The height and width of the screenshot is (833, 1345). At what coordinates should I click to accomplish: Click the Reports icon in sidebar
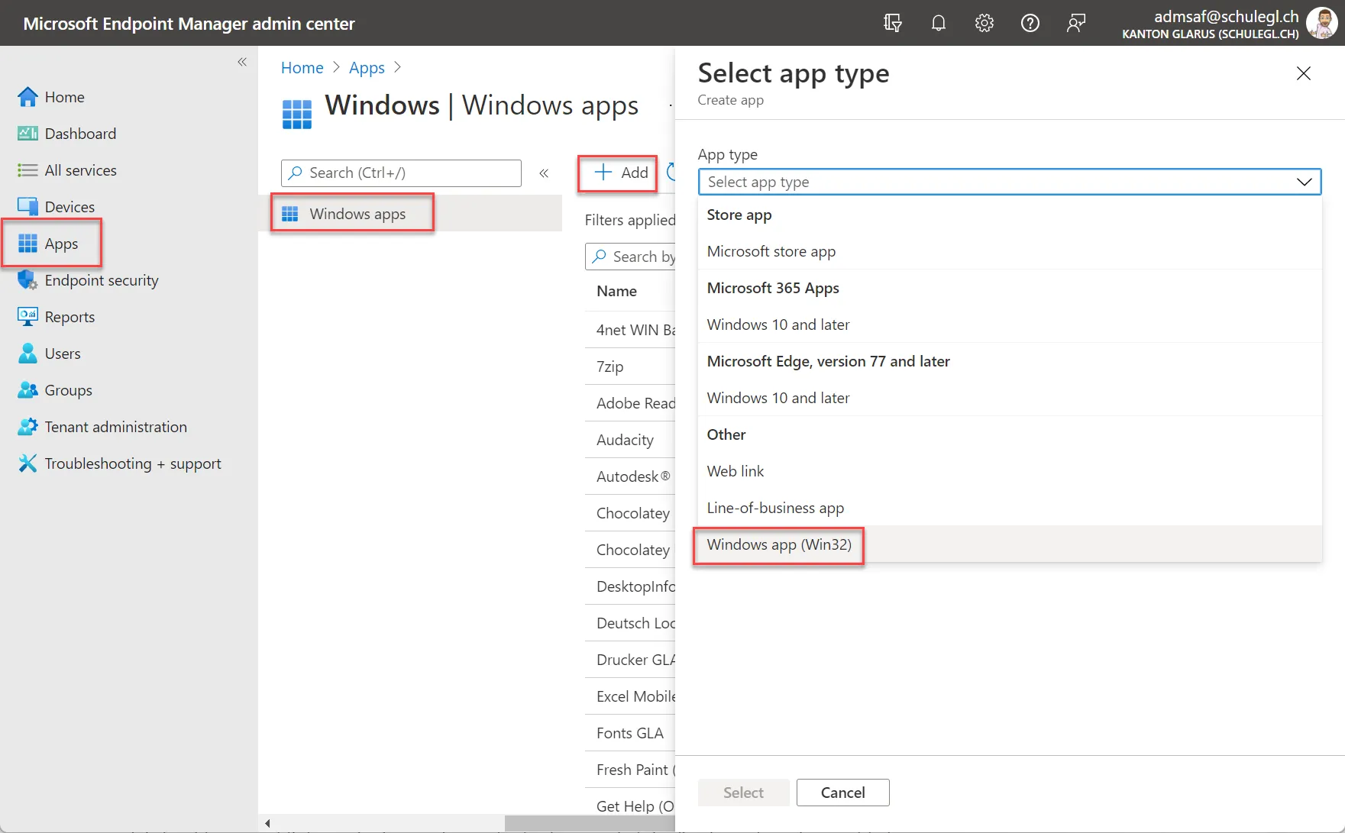27,317
